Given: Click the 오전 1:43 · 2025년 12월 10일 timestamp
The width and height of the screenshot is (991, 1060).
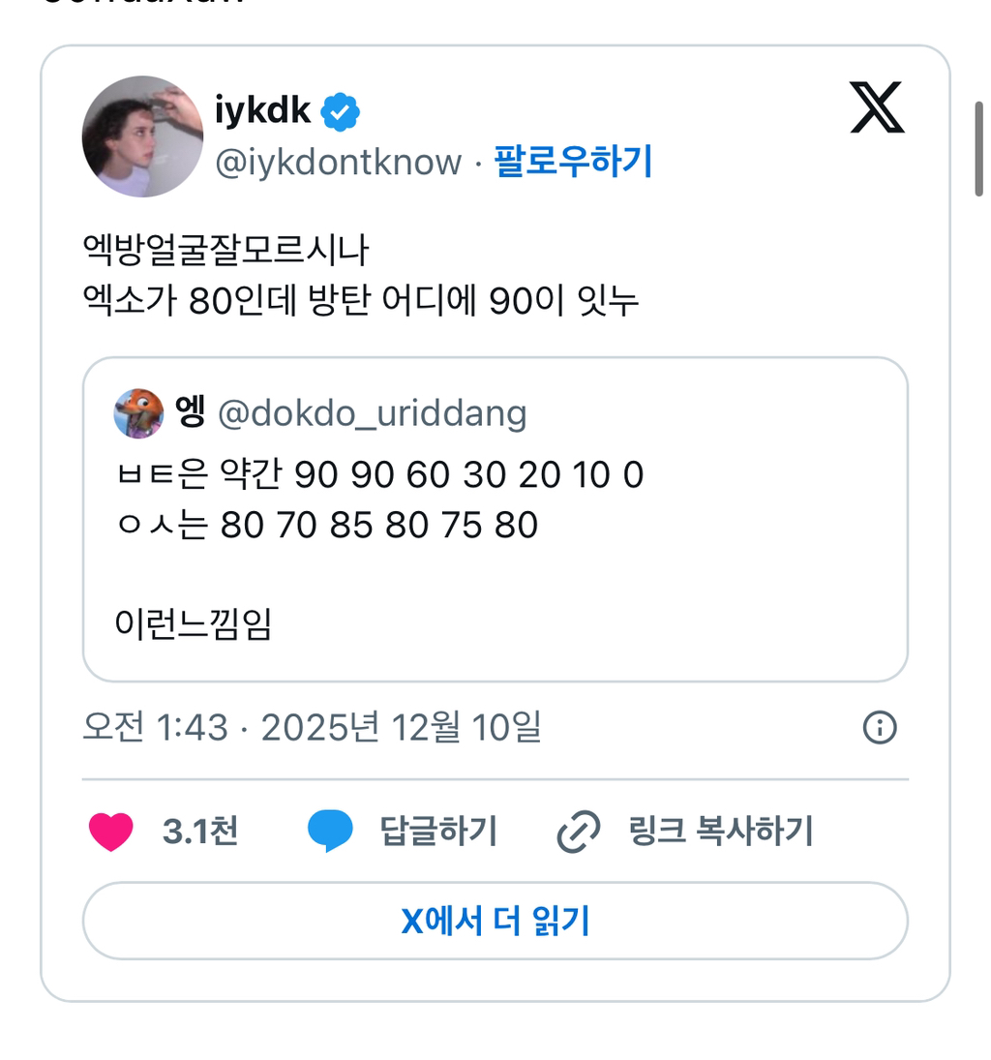Looking at the screenshot, I should 311,728.
